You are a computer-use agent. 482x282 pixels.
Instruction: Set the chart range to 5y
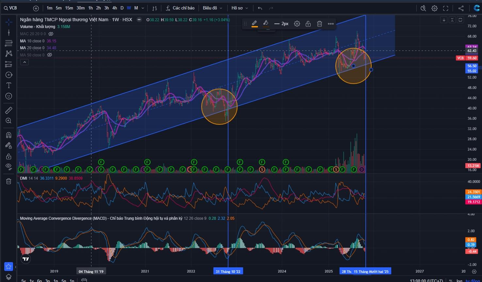pos(24,280)
